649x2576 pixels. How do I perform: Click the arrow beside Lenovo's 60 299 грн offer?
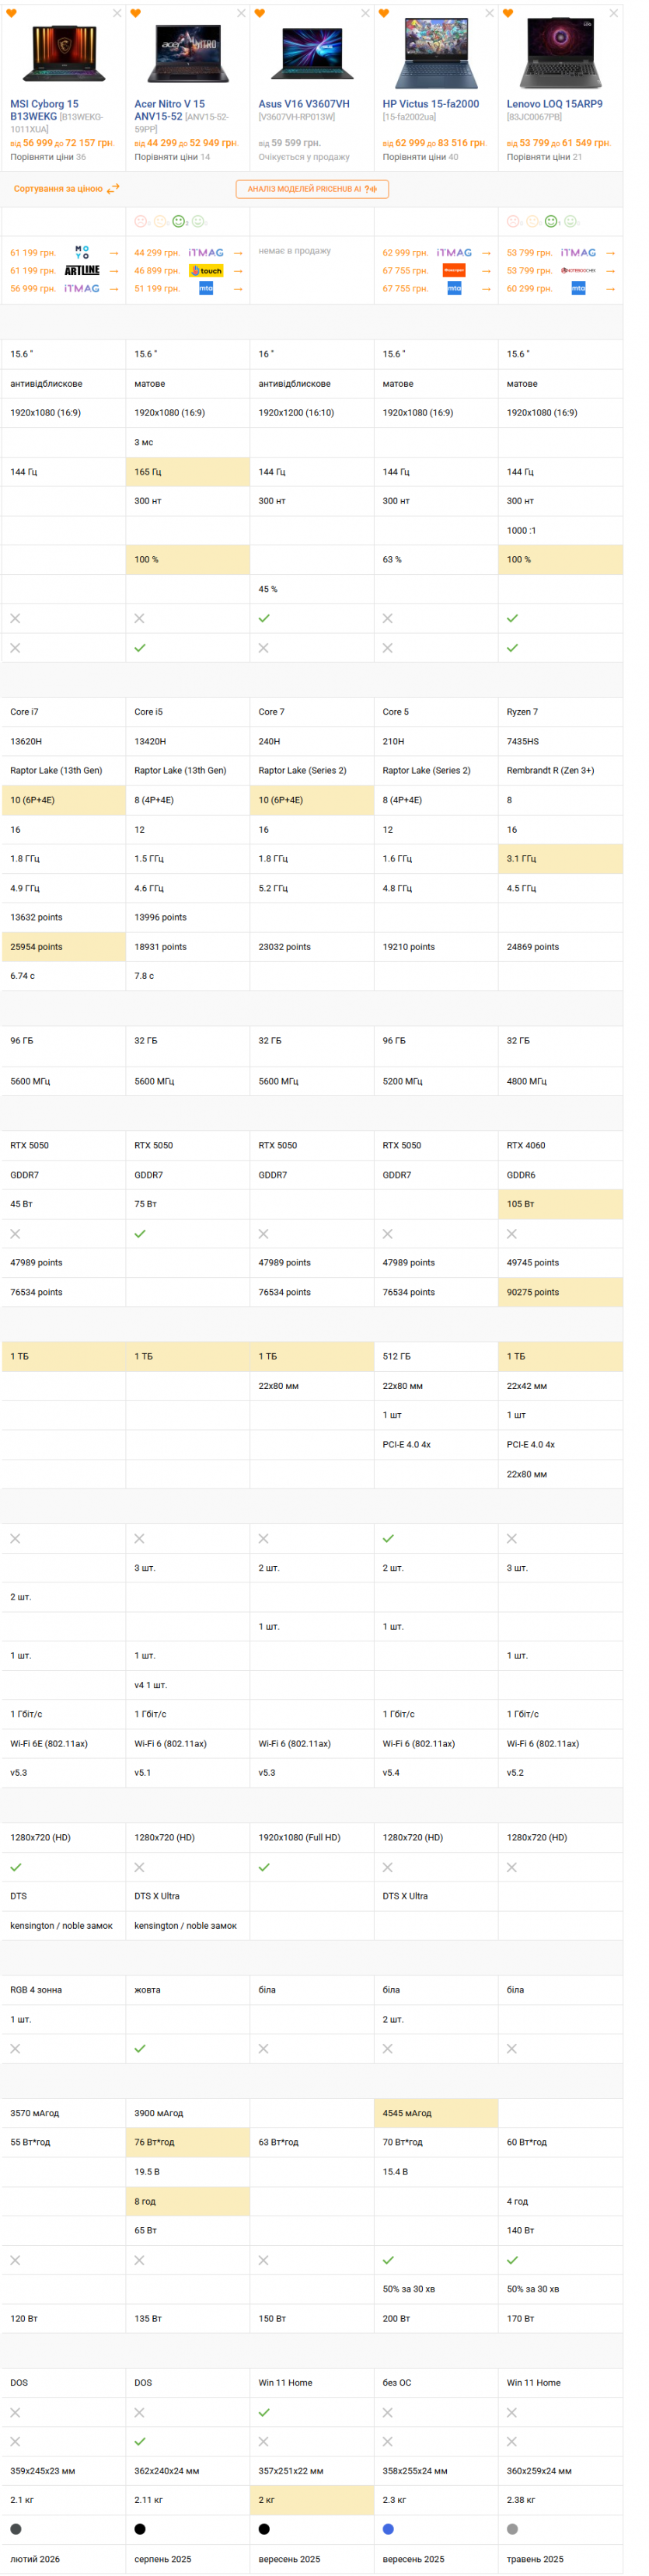click(x=610, y=289)
